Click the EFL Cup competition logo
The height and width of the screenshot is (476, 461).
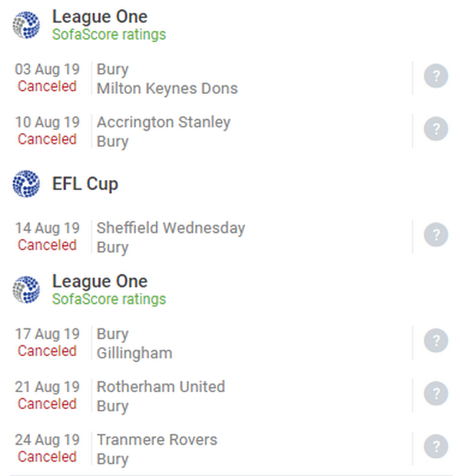pyautogui.click(x=26, y=184)
